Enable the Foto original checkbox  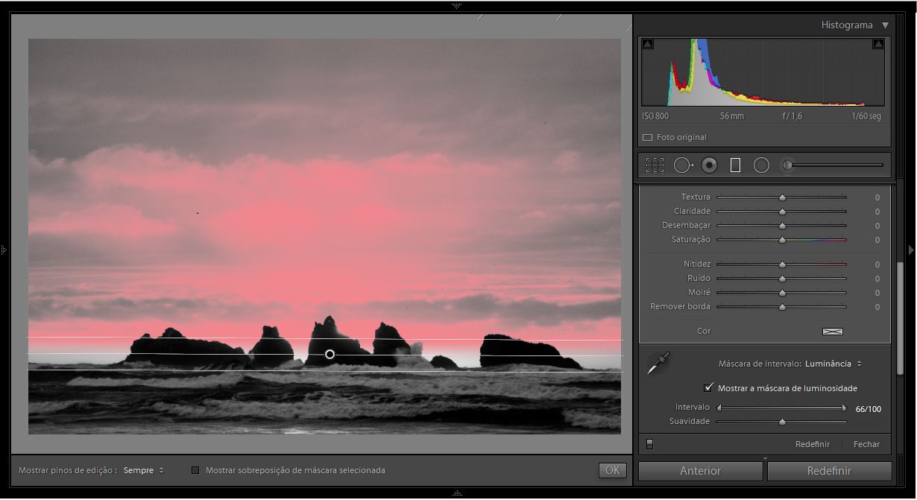pyautogui.click(x=647, y=138)
